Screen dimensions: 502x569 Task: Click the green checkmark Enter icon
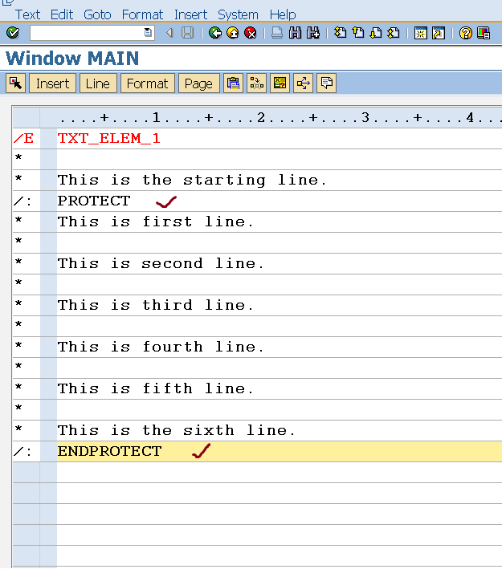coord(13,33)
